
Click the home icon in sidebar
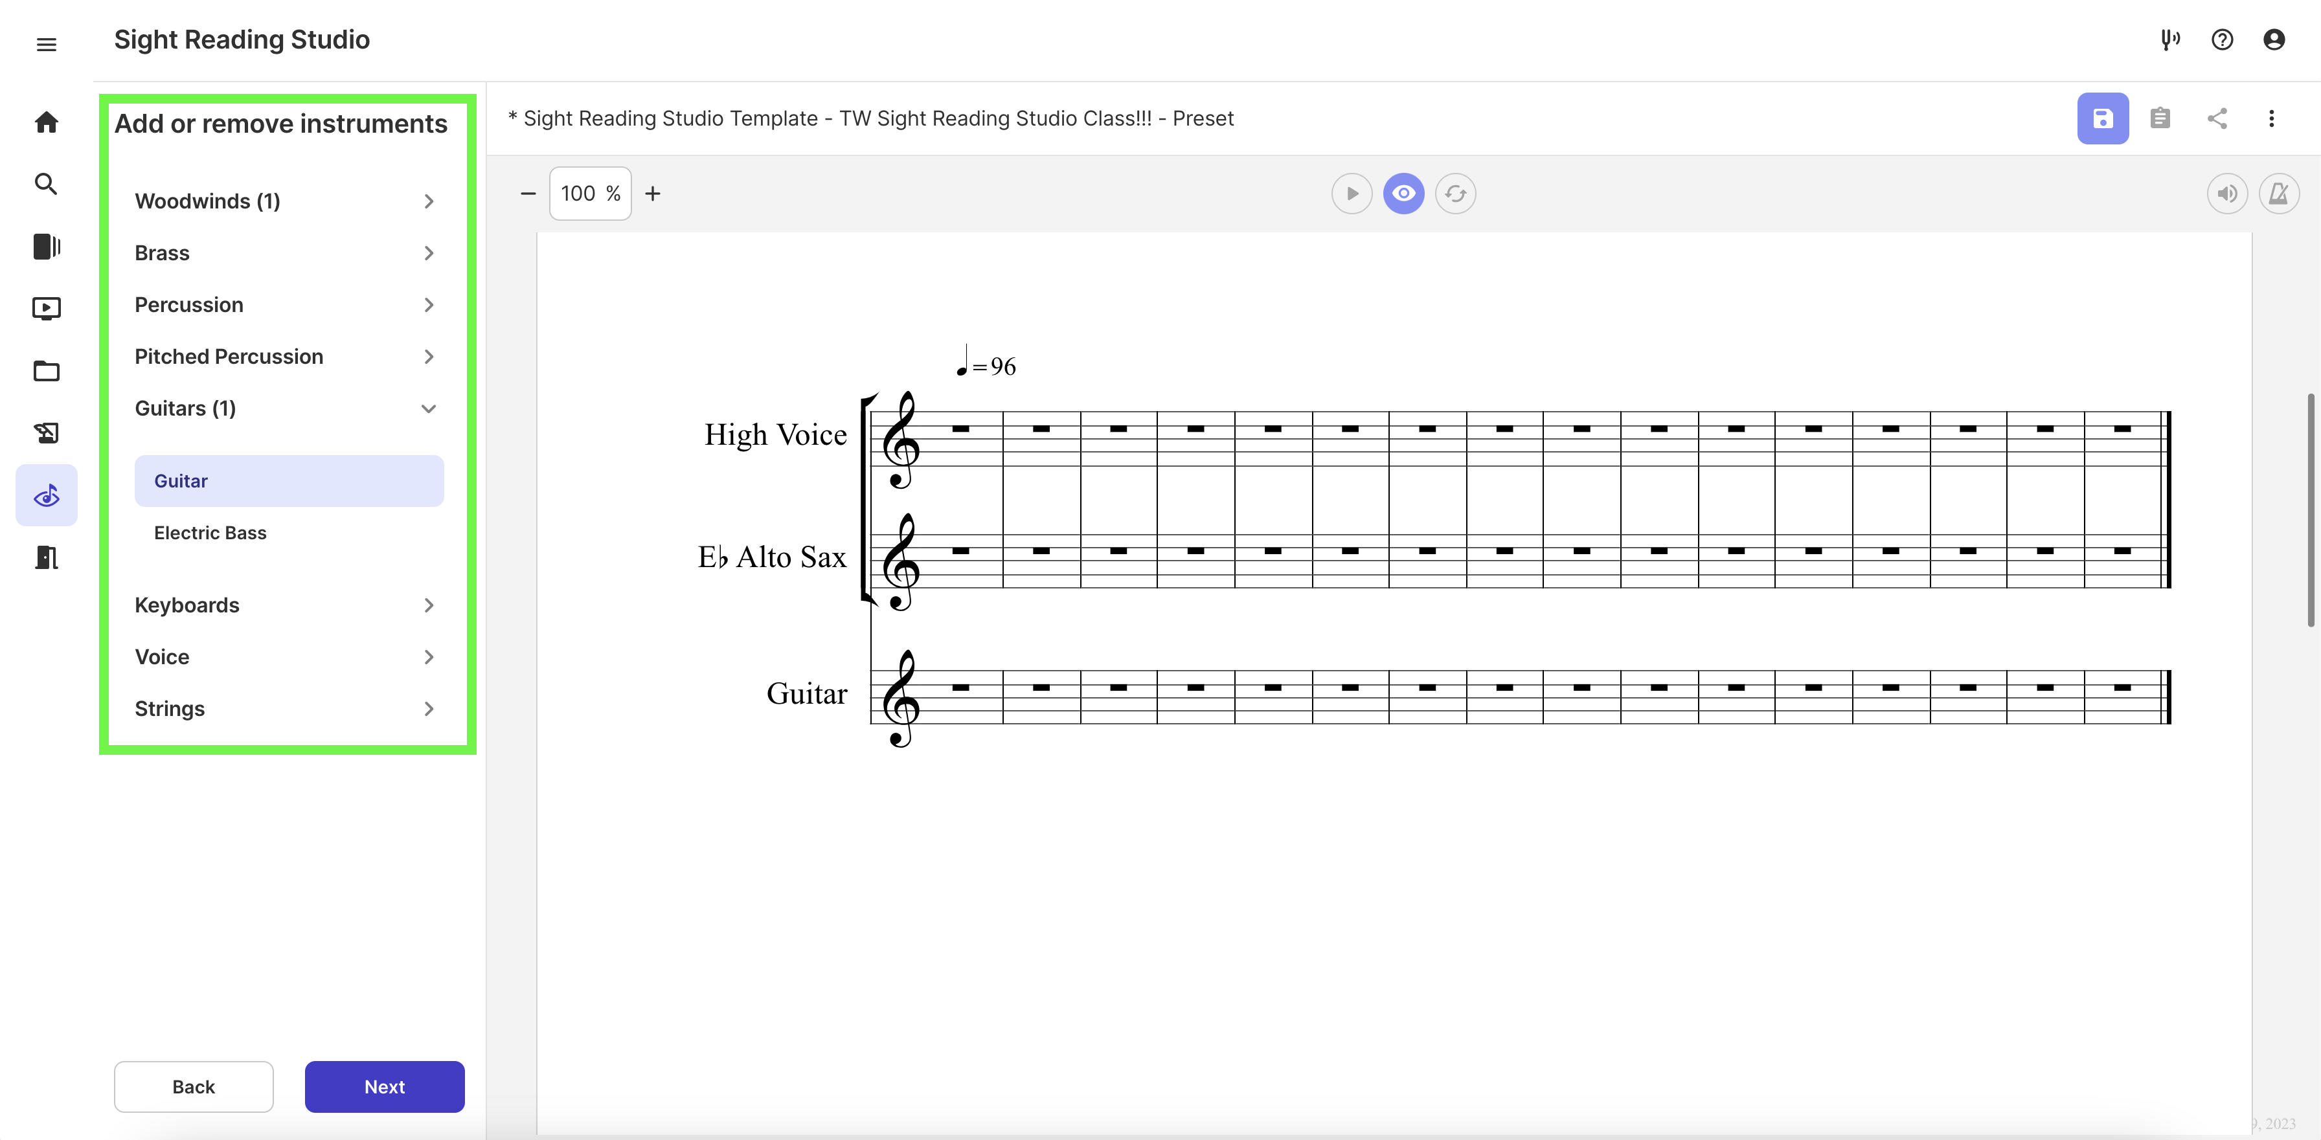(x=46, y=122)
